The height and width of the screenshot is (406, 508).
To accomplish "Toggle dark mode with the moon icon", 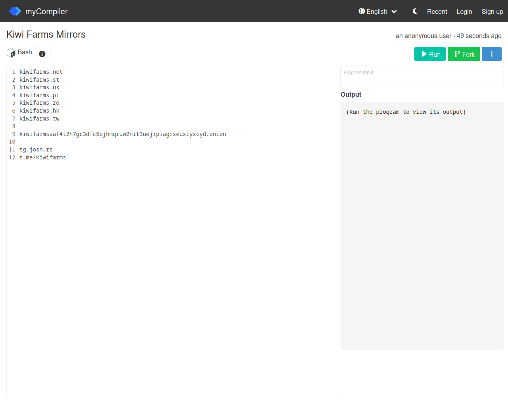I will [x=415, y=11].
